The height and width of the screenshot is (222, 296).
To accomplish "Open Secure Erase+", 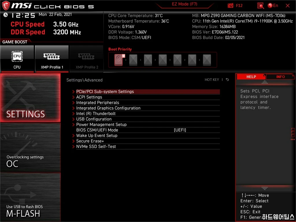I will pyautogui.click(x=148, y=141).
